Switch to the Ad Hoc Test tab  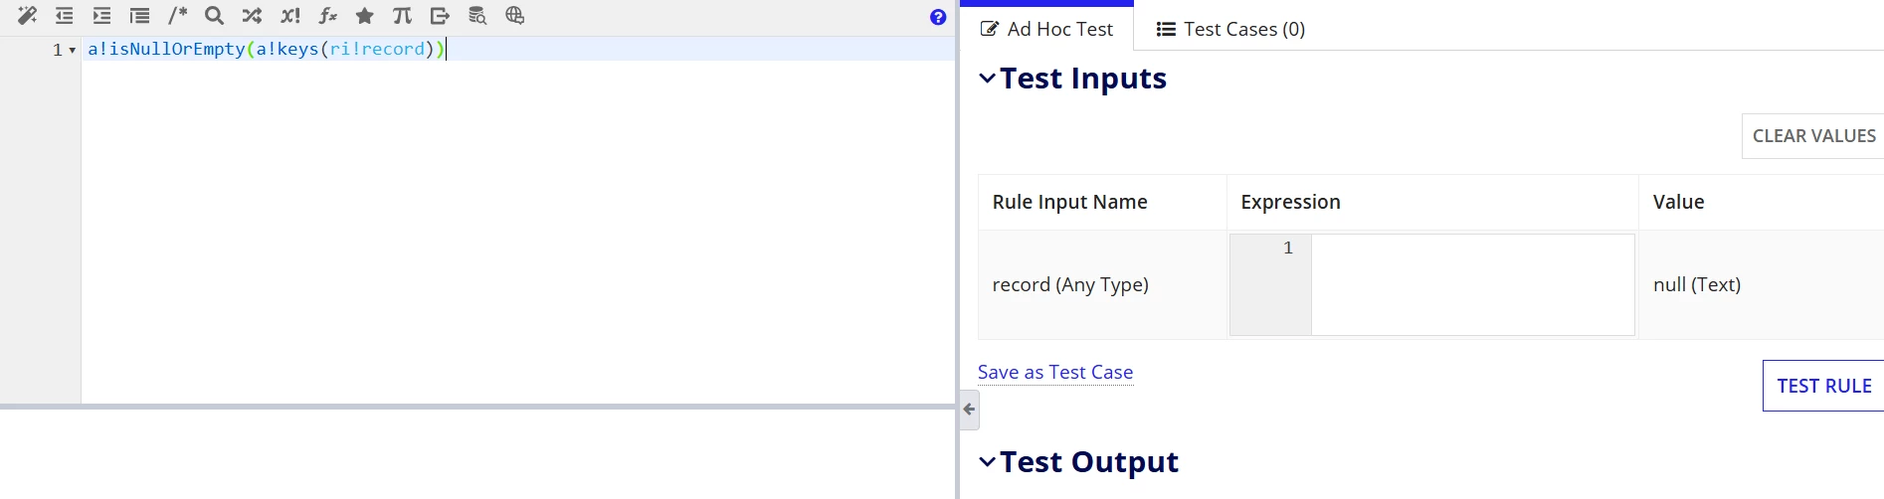click(x=1046, y=29)
